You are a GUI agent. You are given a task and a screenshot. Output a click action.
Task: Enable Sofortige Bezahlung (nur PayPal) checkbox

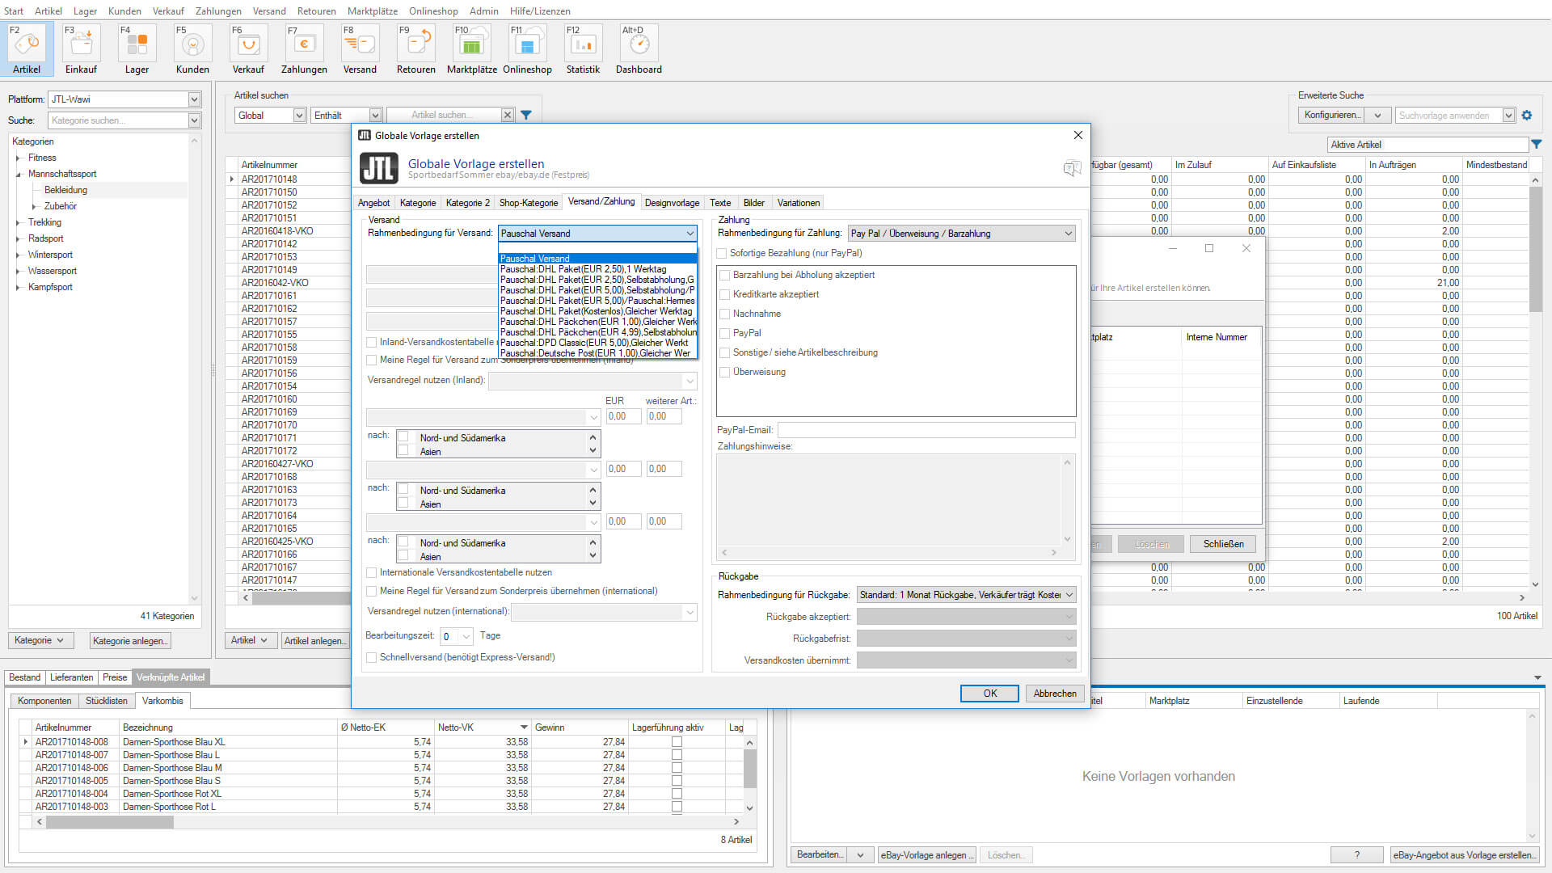pyautogui.click(x=722, y=254)
